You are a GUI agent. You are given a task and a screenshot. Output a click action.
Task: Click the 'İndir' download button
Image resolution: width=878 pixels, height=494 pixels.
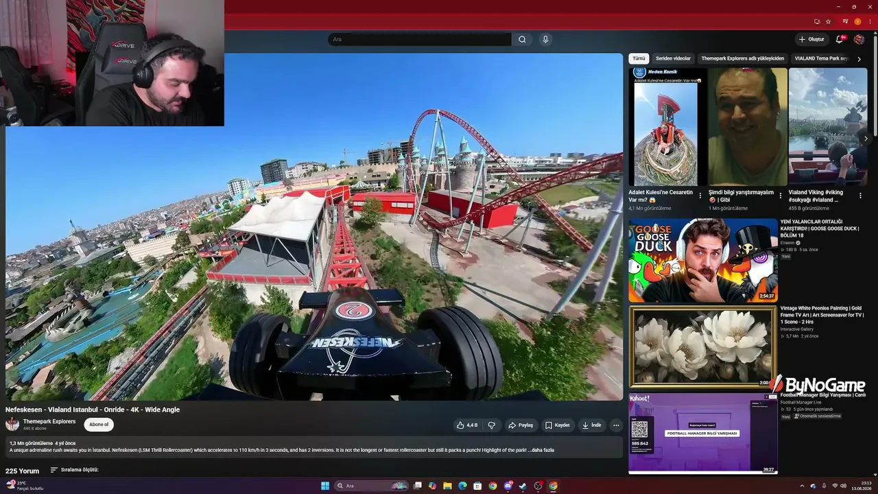pyautogui.click(x=592, y=425)
